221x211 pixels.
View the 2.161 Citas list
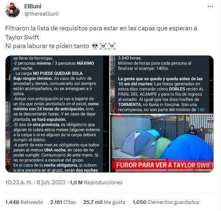point(63,202)
